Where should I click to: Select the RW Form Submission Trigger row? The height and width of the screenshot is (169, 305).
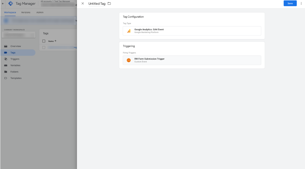pyautogui.click(x=192, y=60)
